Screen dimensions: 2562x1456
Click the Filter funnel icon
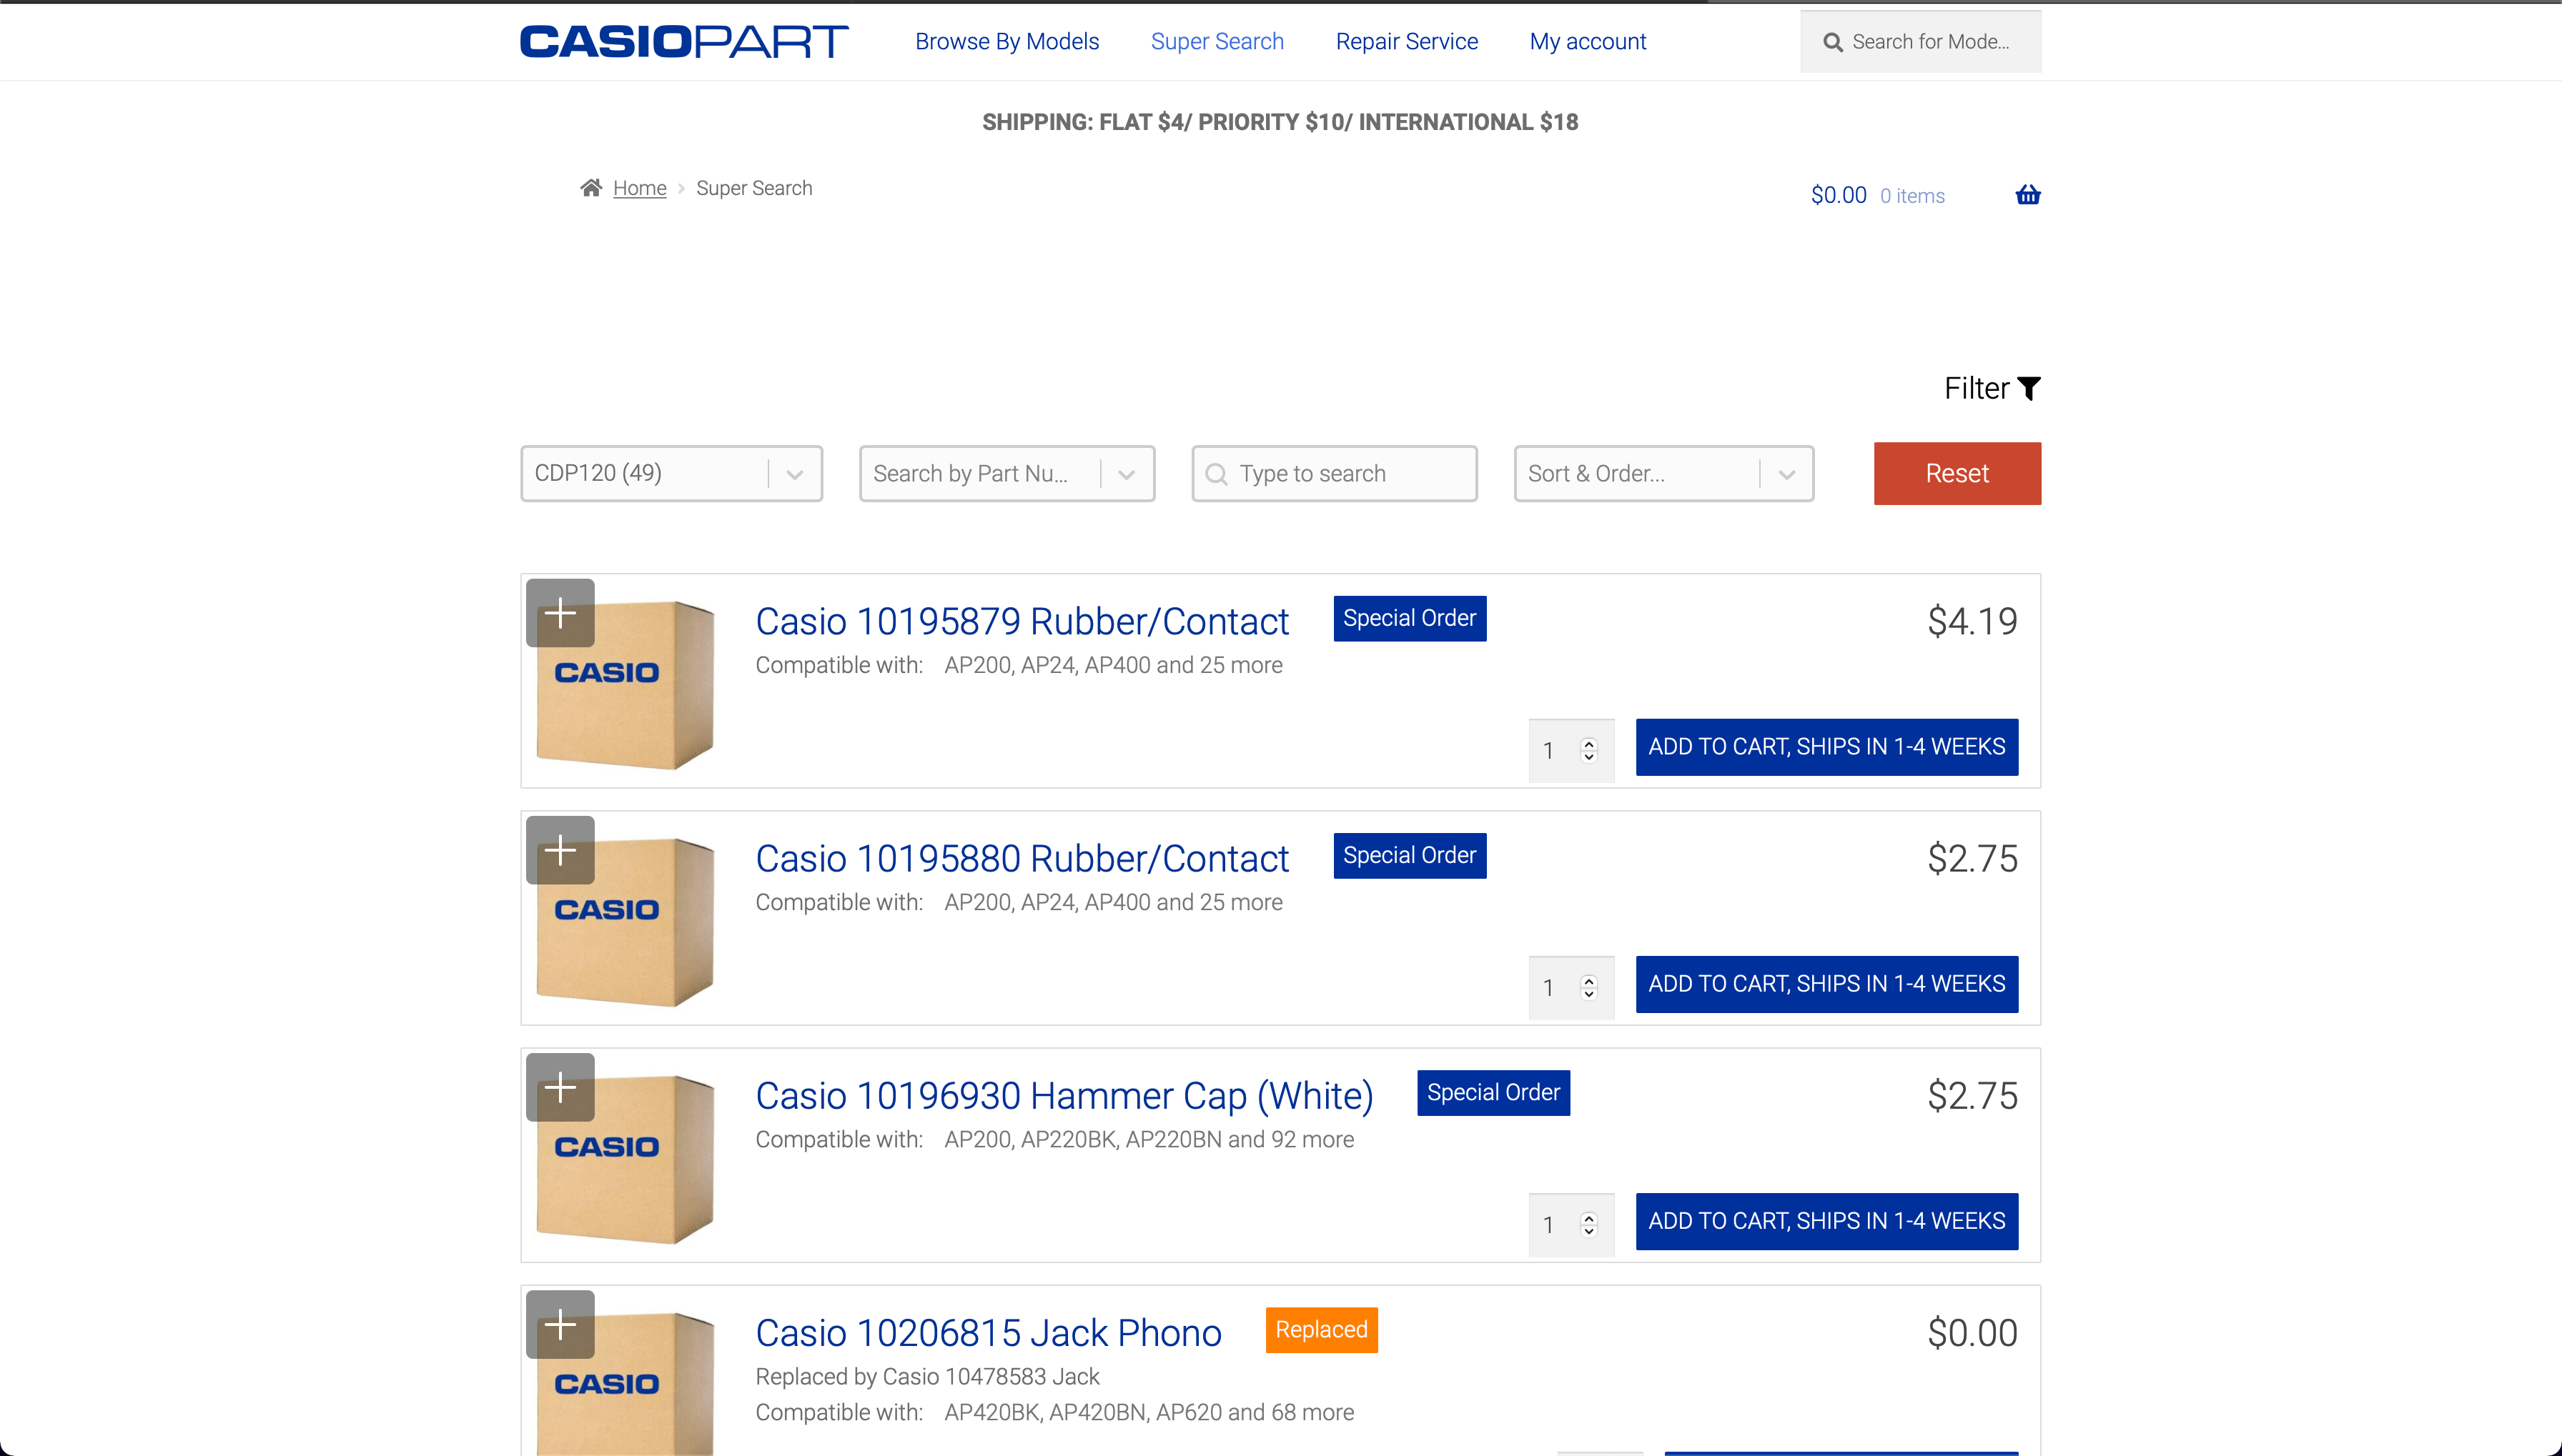(2029, 388)
